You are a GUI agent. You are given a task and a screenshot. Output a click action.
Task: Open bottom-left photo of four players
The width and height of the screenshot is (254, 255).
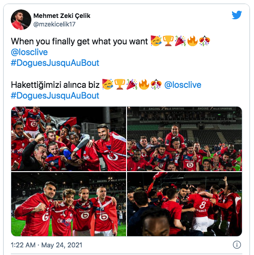[x=69, y=204]
